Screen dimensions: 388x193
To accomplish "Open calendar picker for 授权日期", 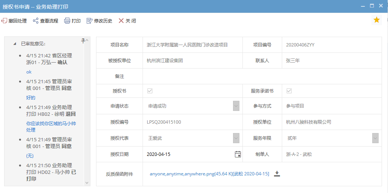I will click(x=238, y=154).
